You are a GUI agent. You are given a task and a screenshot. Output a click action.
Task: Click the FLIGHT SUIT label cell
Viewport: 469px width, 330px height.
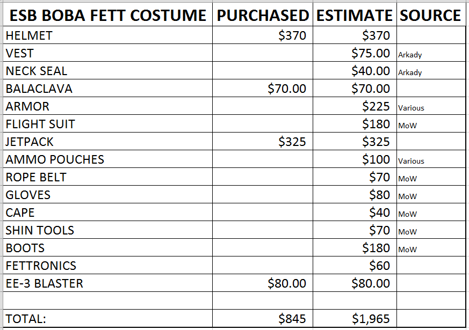[107, 123]
